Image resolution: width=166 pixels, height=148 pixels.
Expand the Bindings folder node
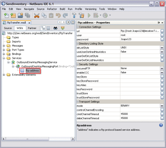pos(4,54)
